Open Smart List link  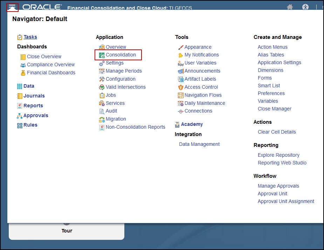(x=269, y=86)
